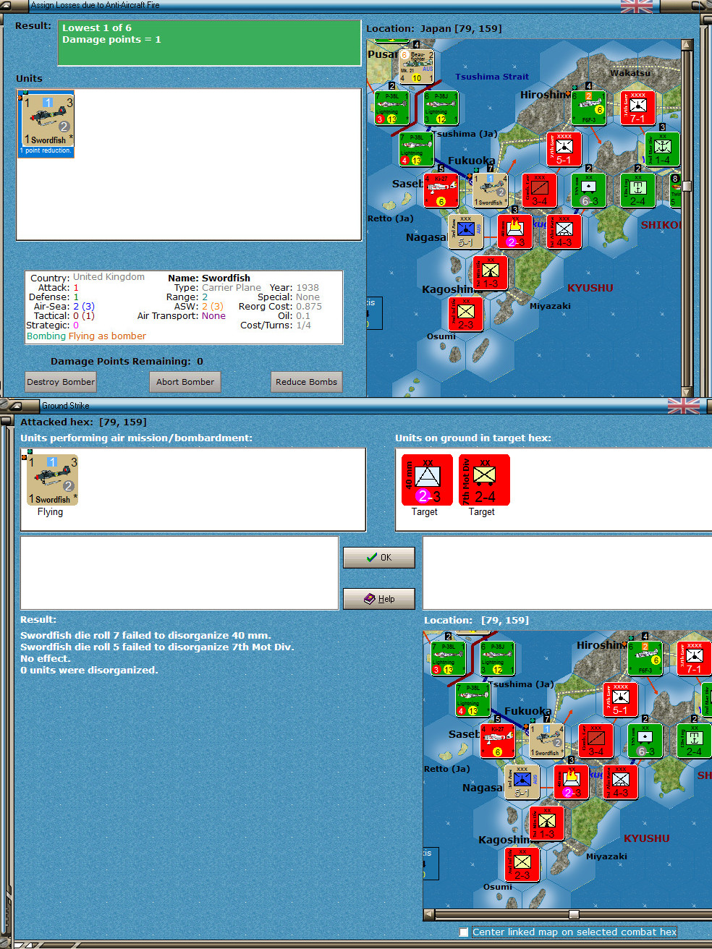This screenshot has width=712, height=949.
Task: Click Swordfish counter on Ground Strike map
Action: [546, 741]
